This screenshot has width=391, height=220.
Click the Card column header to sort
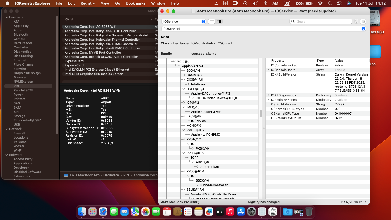[108, 19]
